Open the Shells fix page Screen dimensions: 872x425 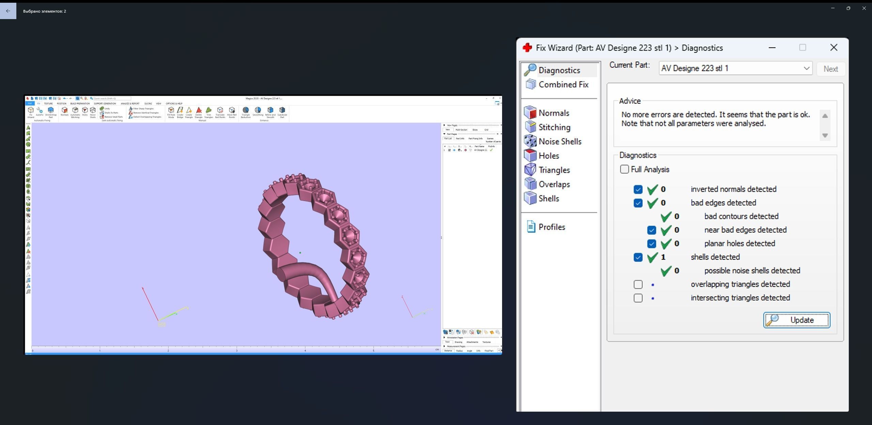[548, 199]
